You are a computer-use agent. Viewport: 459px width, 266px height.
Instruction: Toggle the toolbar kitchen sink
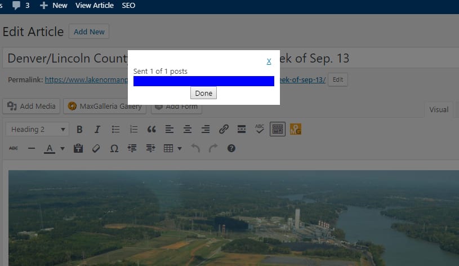(x=278, y=129)
